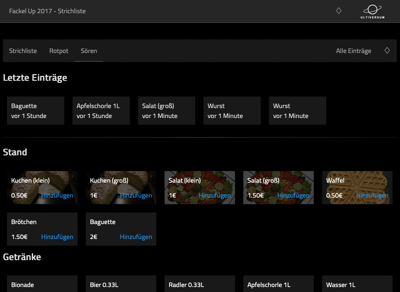Click the diamond icon in the top header bar

[x=339, y=11]
